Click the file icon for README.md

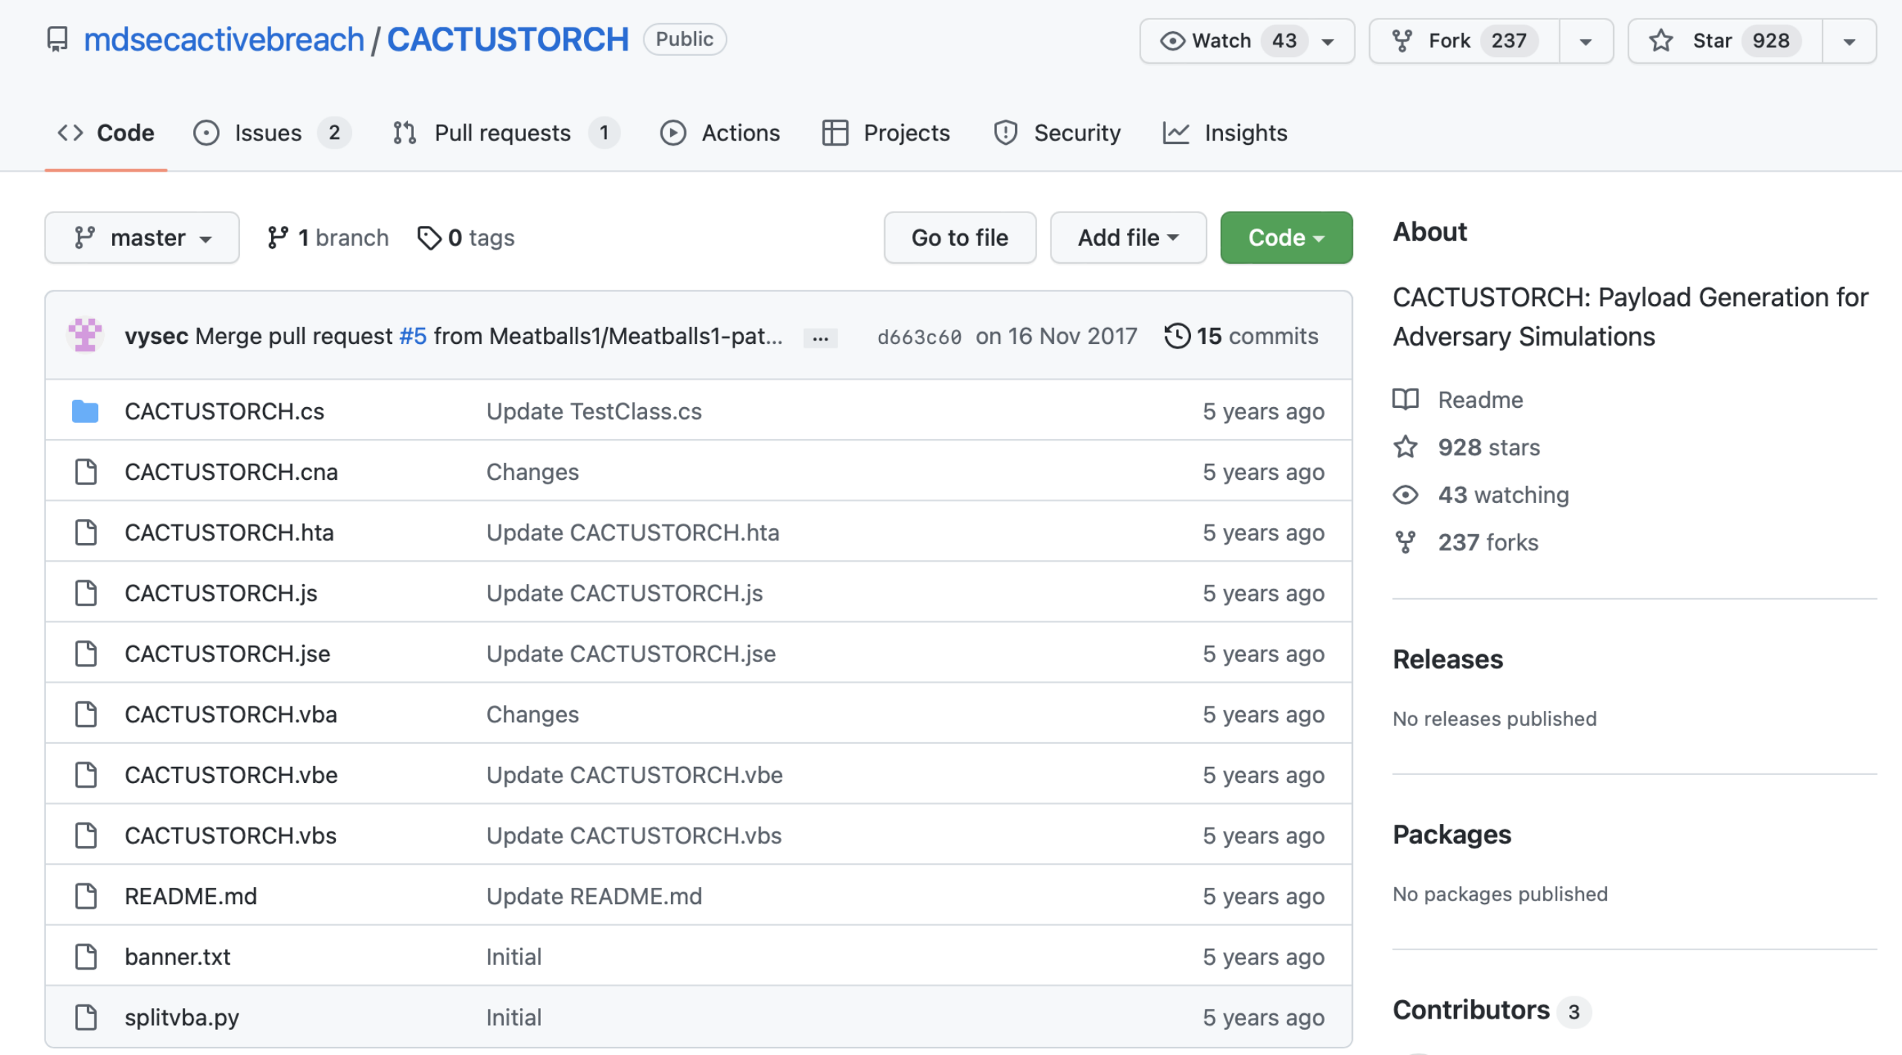pyautogui.click(x=85, y=896)
